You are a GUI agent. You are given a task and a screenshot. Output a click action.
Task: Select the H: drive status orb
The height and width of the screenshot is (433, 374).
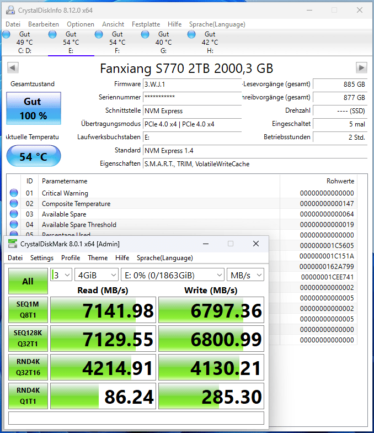(x=191, y=34)
